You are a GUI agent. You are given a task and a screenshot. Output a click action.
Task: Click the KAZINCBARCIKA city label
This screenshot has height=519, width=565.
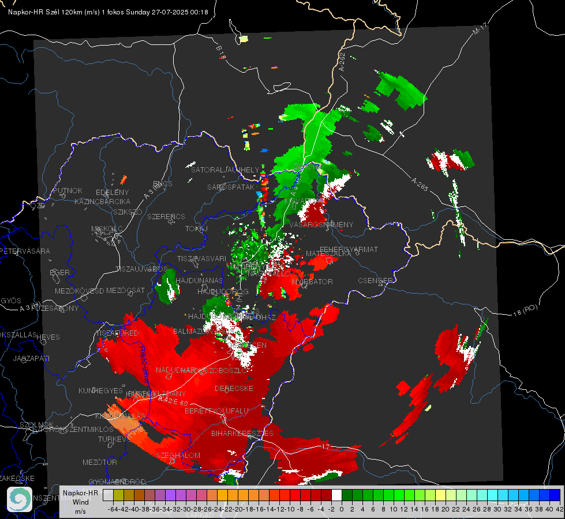102,201
